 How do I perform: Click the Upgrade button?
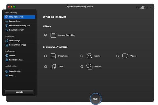pos(19,92)
